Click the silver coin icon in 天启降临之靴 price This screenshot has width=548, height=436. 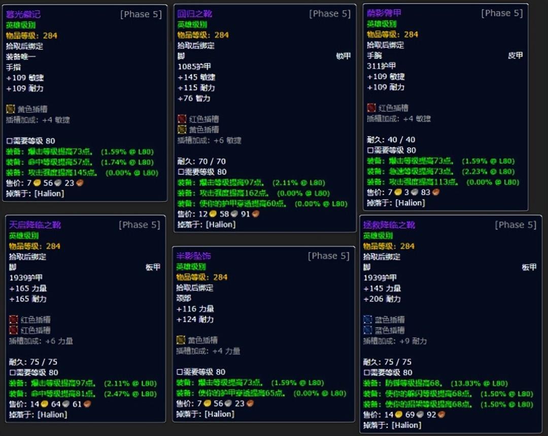point(65,404)
